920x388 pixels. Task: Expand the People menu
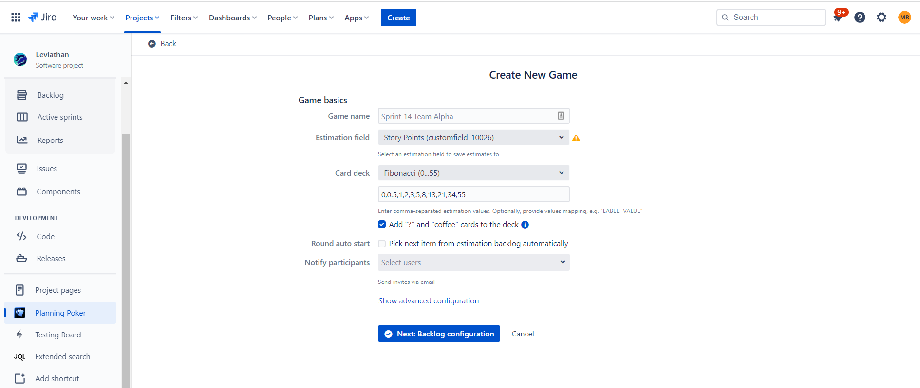pos(282,18)
